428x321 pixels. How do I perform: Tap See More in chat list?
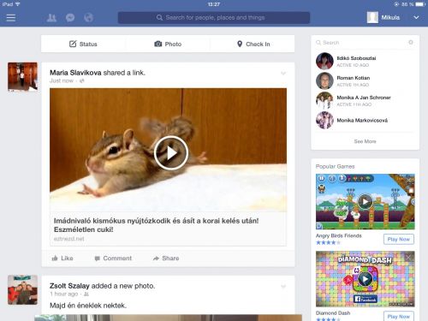pyautogui.click(x=365, y=141)
